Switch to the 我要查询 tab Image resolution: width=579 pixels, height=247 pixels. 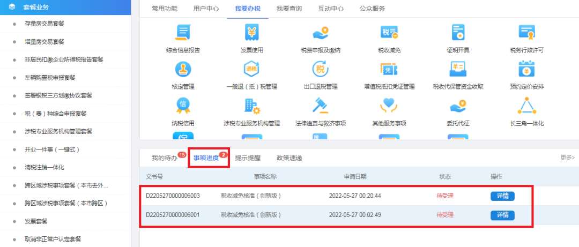pyautogui.click(x=289, y=9)
